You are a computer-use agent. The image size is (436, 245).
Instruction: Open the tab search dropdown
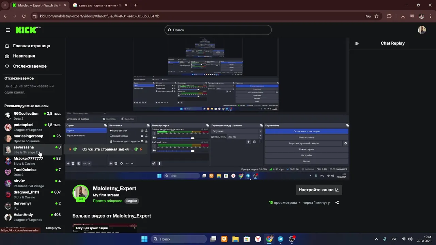click(x=5, y=5)
